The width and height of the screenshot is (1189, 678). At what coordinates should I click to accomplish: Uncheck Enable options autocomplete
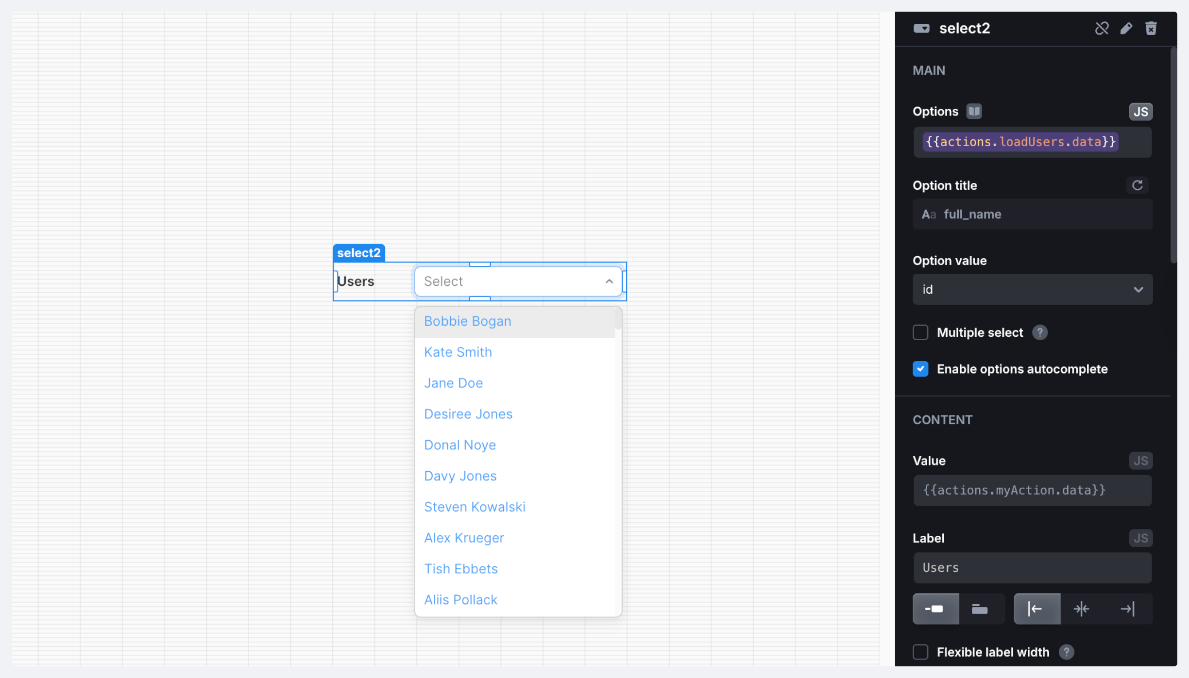[920, 369]
